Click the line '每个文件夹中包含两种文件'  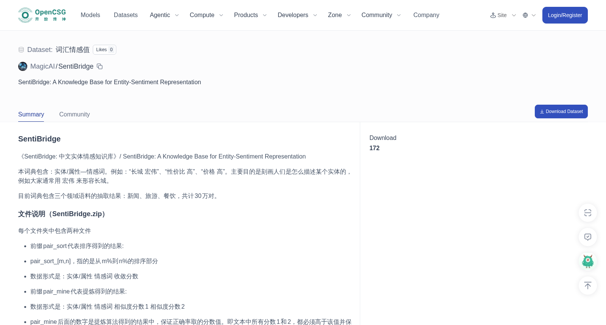tap(55, 231)
